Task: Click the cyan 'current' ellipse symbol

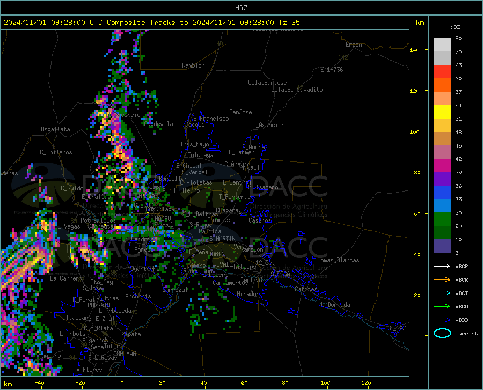Action: point(442,333)
